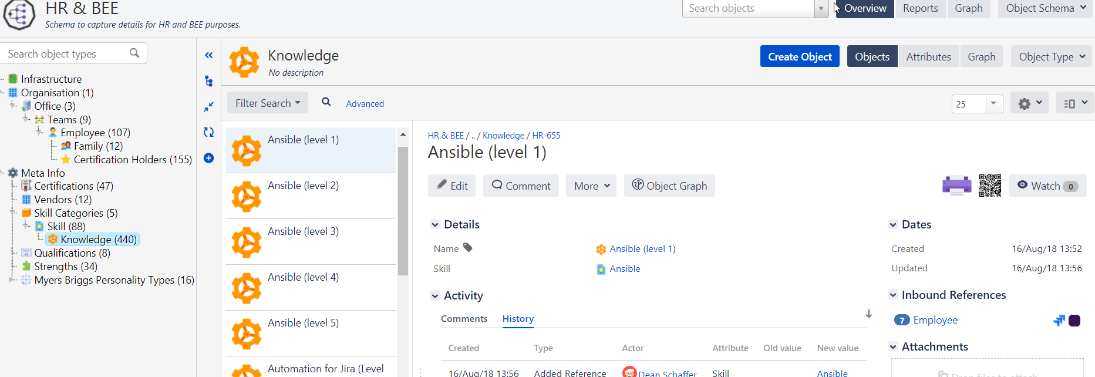Click the object list scrollbar
Viewport: 1095px width, 377px height.
(x=403, y=211)
